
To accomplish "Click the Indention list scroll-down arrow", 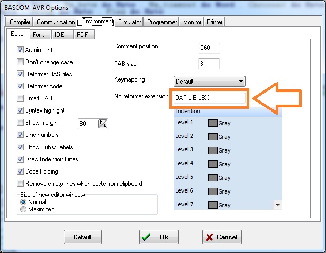I will pos(278,205).
